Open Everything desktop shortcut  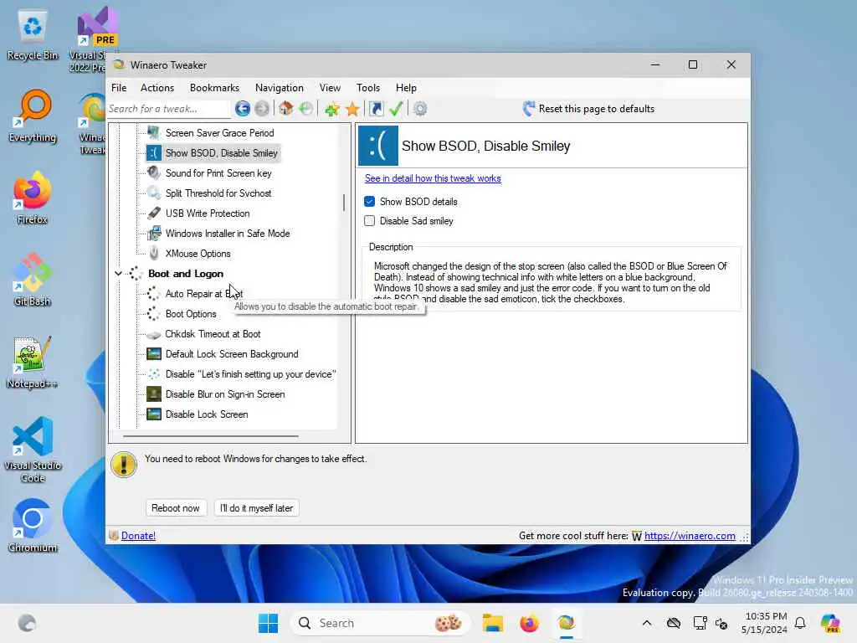pyautogui.click(x=33, y=116)
